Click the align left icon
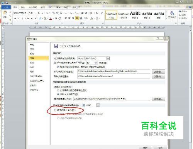The image size is (193, 149). point(66,18)
